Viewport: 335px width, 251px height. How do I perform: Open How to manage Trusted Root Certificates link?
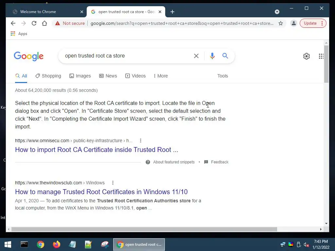pos(101,192)
